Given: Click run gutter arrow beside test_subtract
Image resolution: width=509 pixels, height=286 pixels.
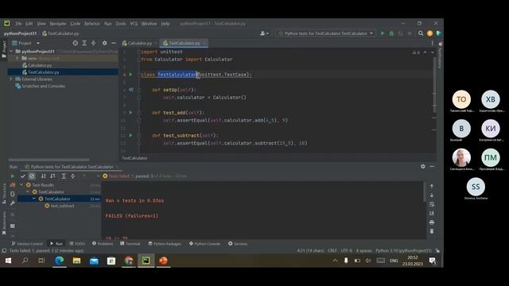Looking at the screenshot, I should tap(130, 135).
